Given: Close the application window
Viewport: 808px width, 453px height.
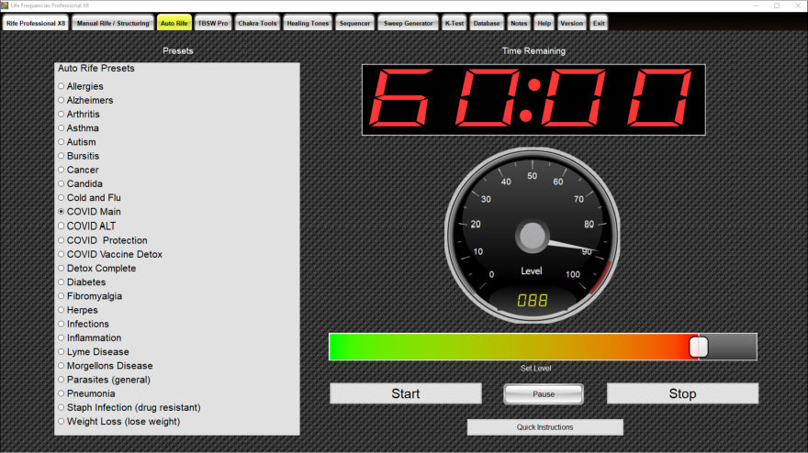Looking at the screenshot, I should [797, 6].
